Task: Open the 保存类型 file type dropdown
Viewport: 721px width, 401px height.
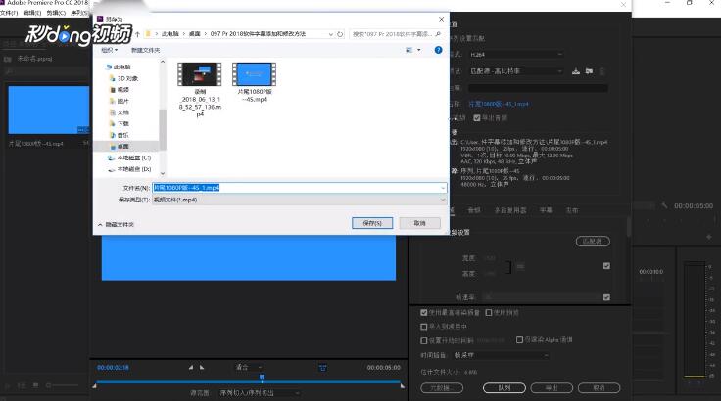Action: [x=300, y=200]
